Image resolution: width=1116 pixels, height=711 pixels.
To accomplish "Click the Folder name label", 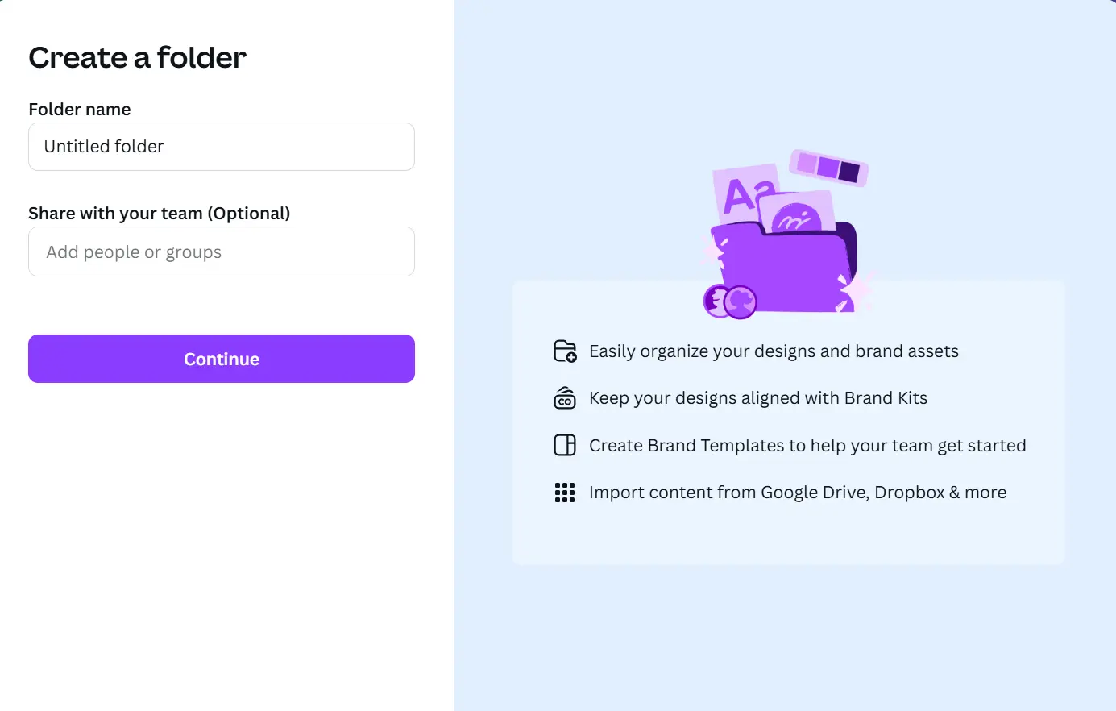I will (x=80, y=109).
